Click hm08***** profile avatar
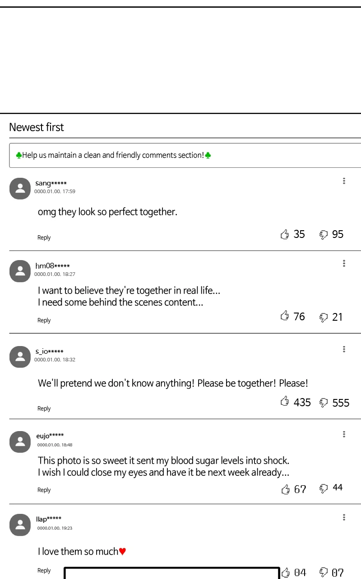Screen dimensions: 361x579 tap(20, 271)
